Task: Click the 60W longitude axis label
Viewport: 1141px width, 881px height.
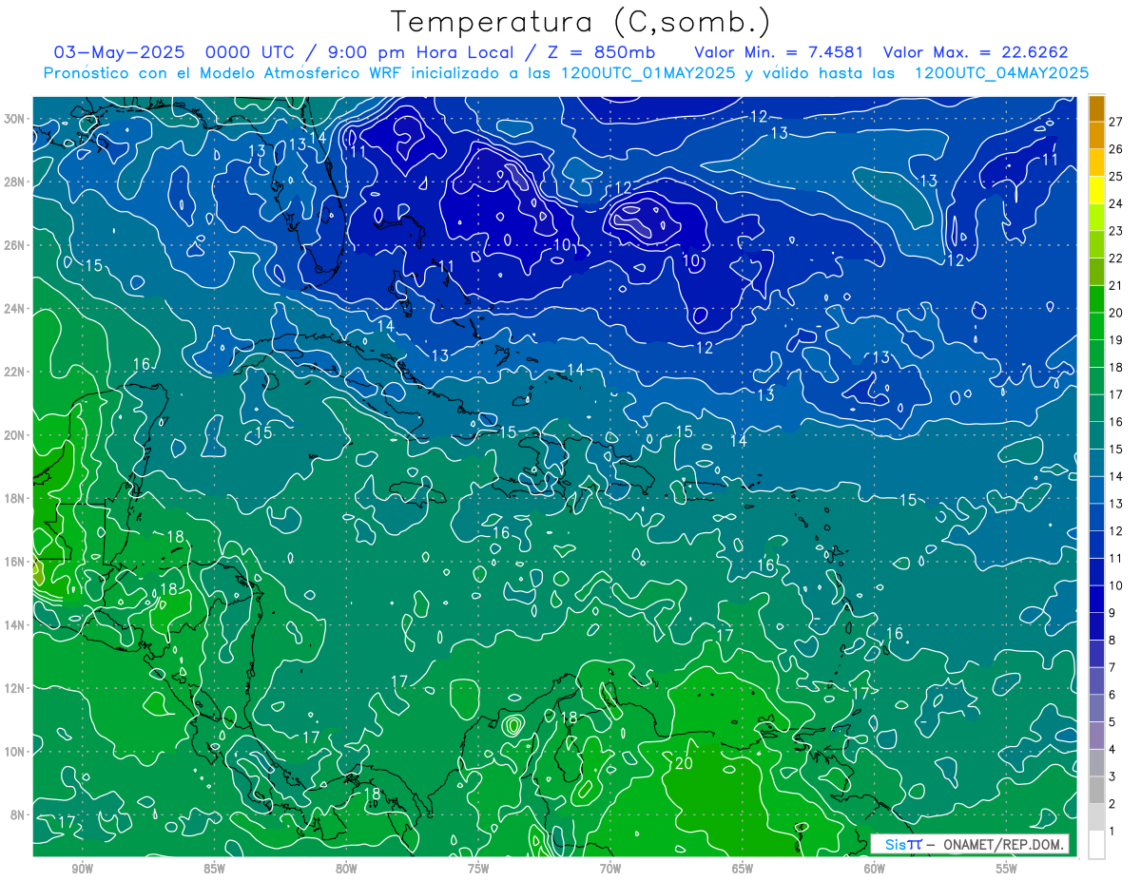Action: coord(875,869)
